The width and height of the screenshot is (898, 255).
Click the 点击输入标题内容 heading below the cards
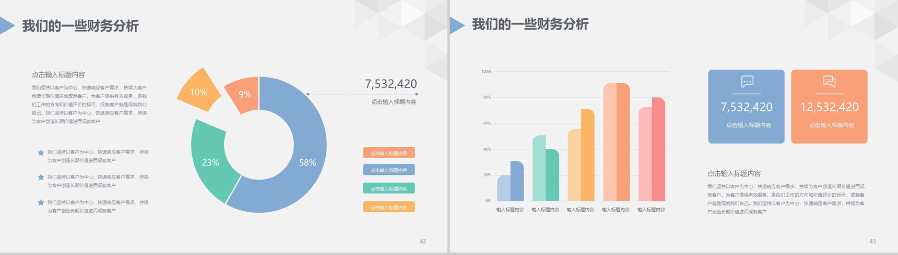(734, 173)
